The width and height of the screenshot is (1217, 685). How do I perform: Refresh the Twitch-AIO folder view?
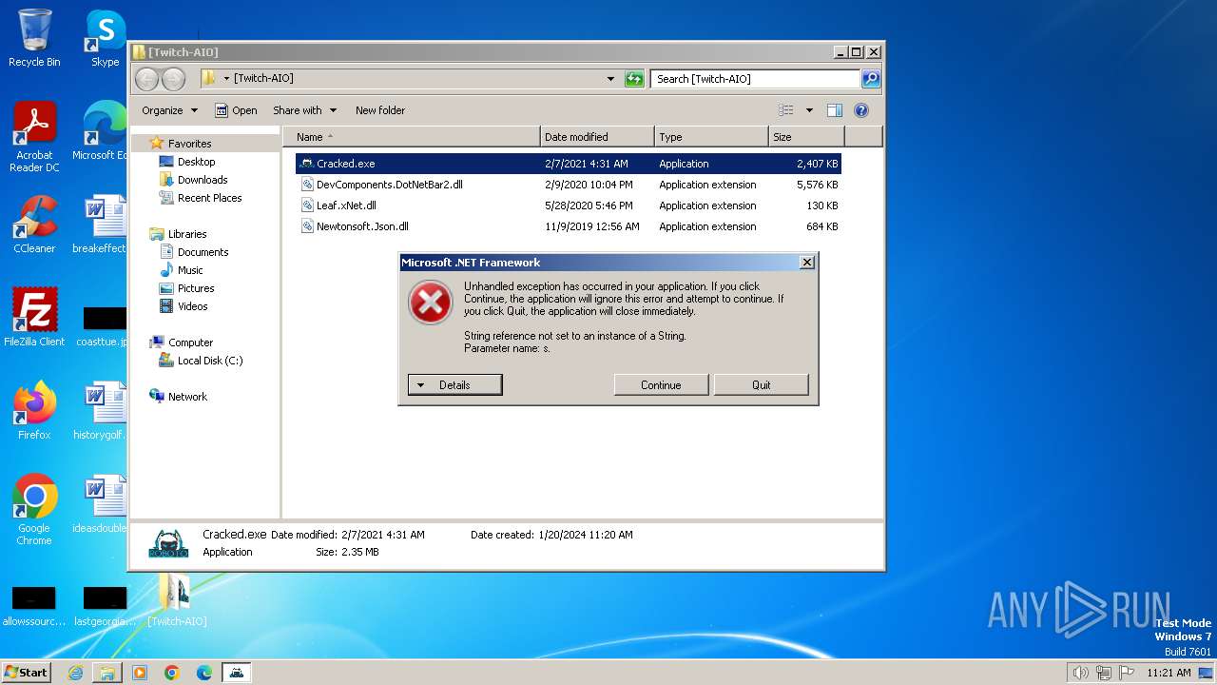(634, 79)
